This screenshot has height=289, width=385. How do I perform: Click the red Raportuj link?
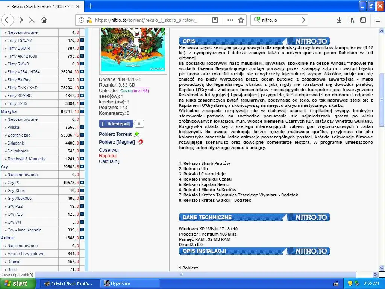click(108, 155)
